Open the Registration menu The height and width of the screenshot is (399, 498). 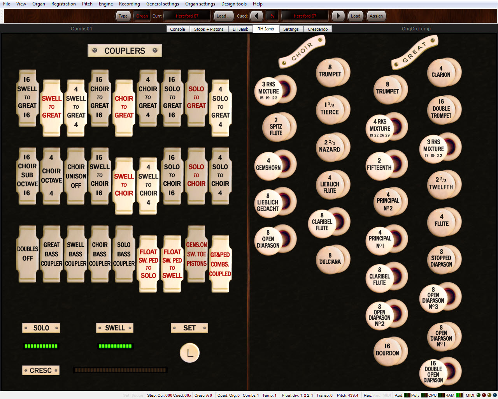point(63,4)
